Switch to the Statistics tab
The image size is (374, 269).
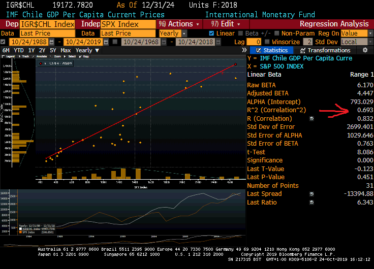pyautogui.click(x=272, y=50)
